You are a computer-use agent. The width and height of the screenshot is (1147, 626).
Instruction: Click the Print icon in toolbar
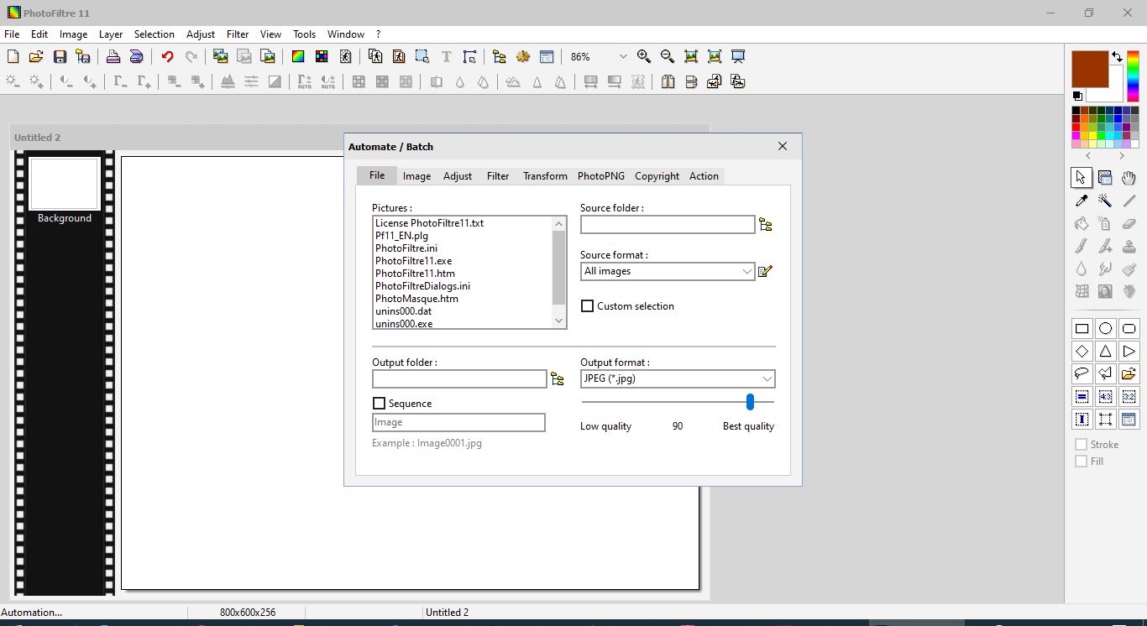click(113, 56)
